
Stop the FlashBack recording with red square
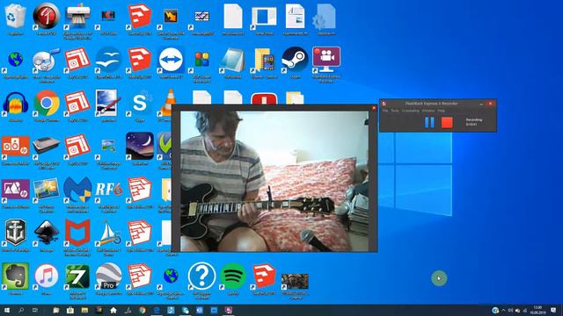(447, 123)
